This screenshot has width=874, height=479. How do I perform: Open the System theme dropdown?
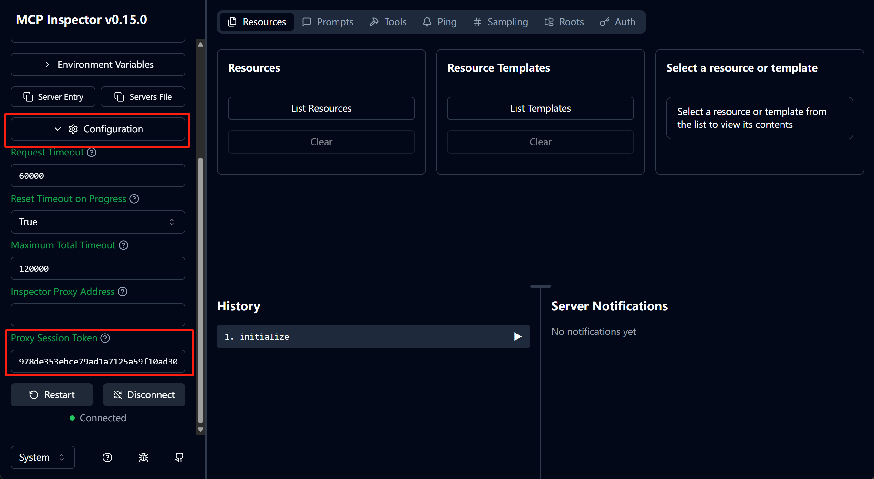coord(43,457)
